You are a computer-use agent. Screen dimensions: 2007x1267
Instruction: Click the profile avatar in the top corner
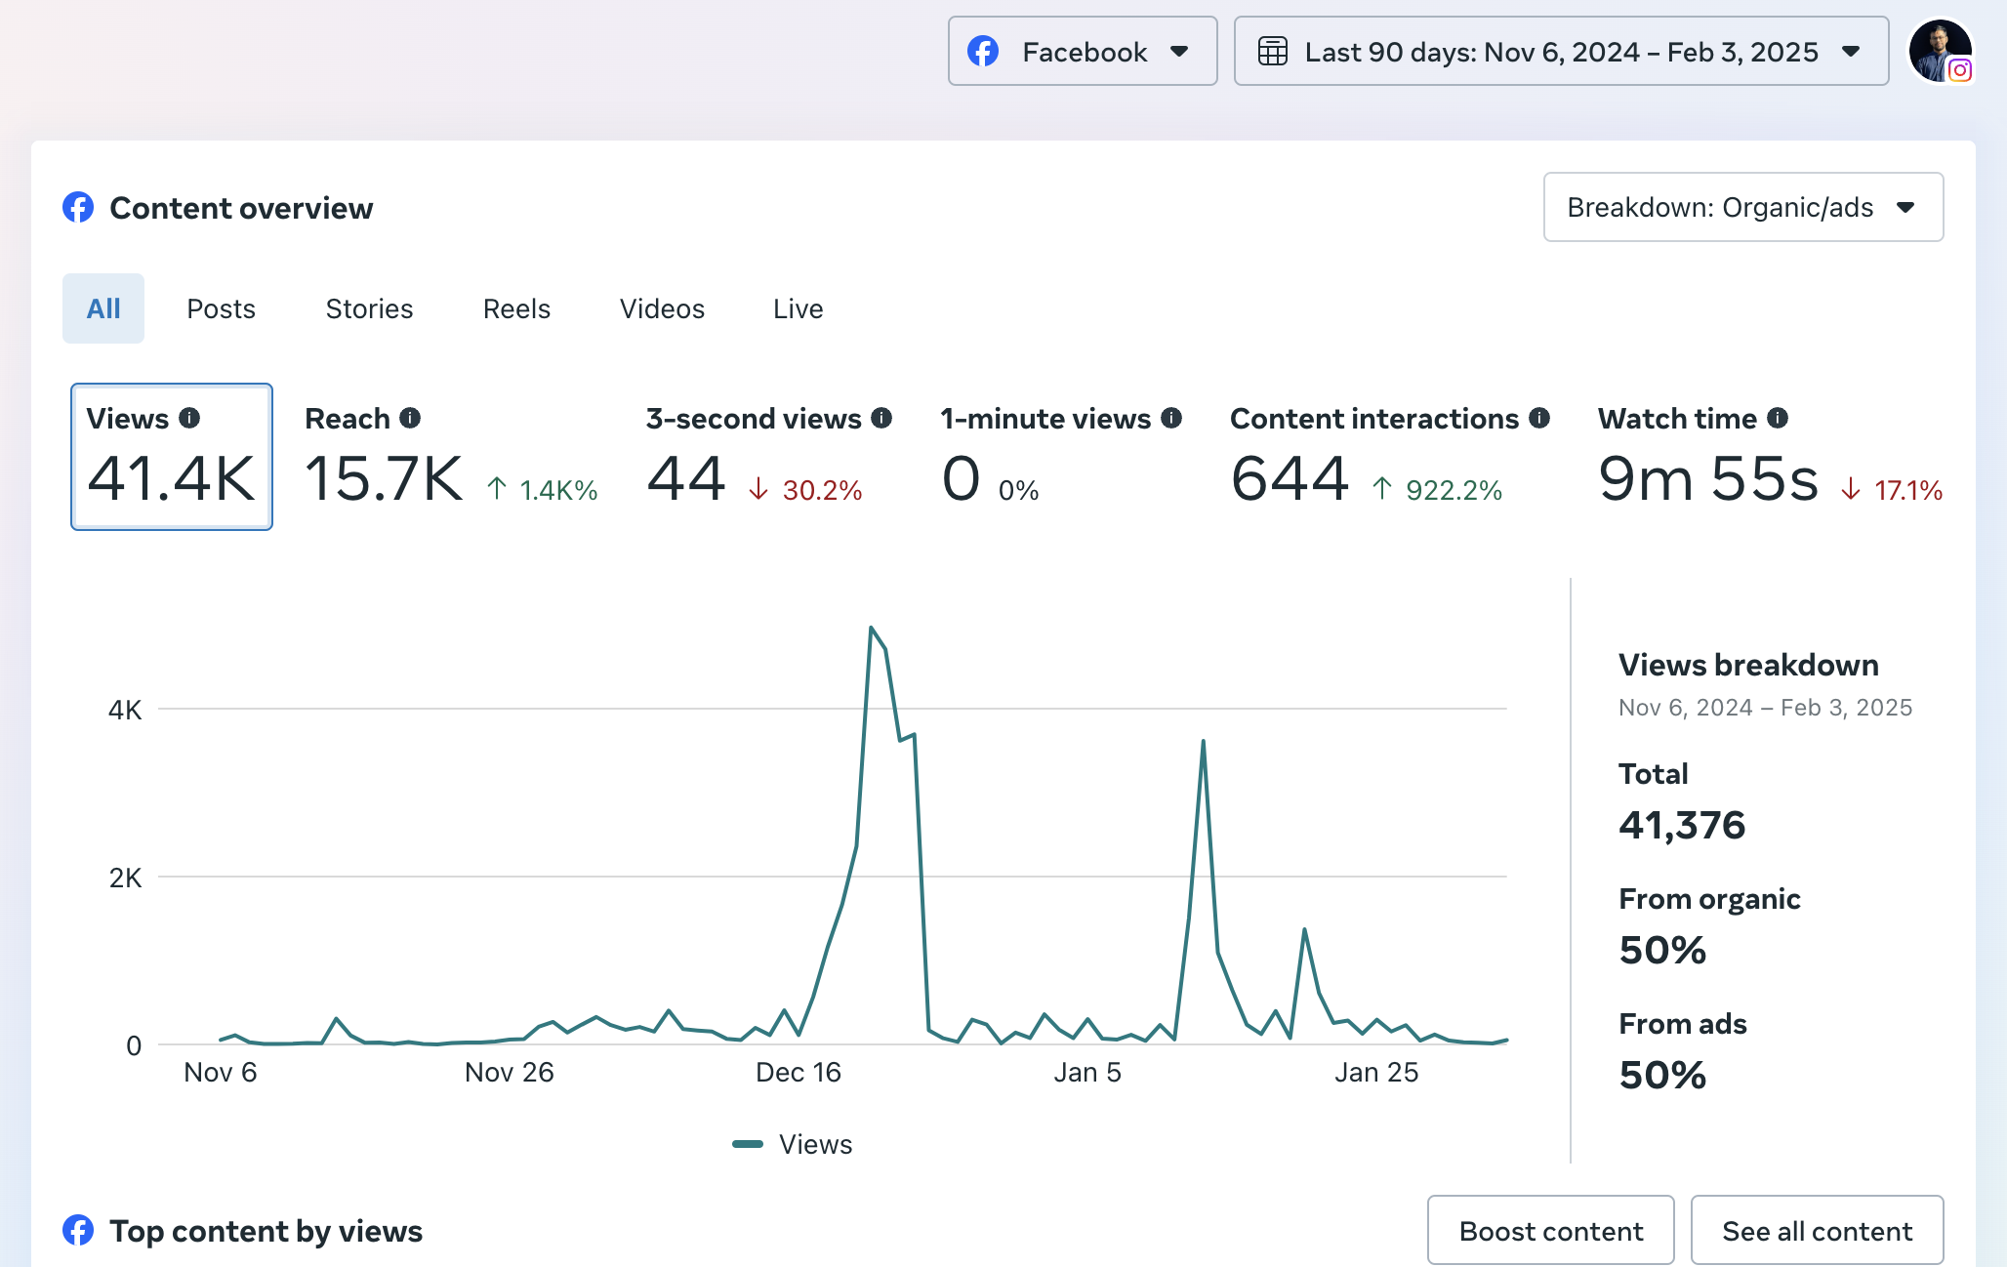coord(1941,51)
